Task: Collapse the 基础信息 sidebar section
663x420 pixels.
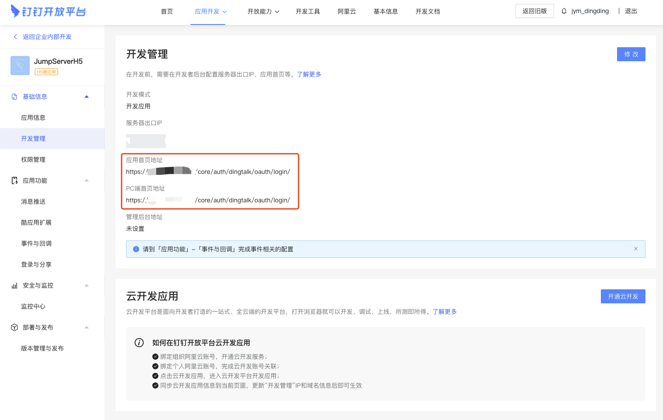Action: pos(86,96)
